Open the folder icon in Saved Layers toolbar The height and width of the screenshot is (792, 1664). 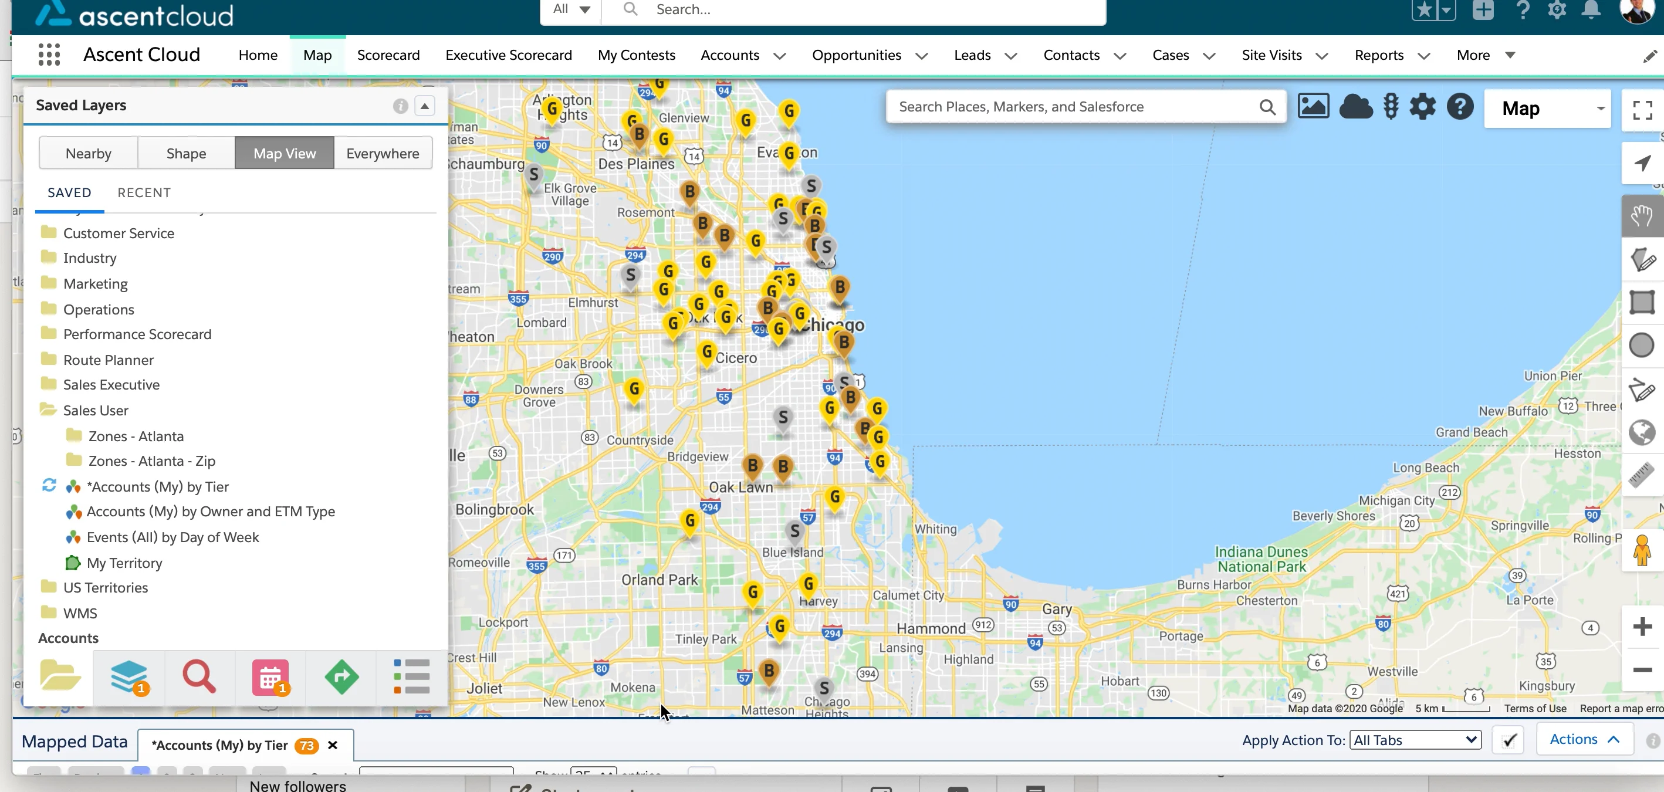(x=59, y=676)
